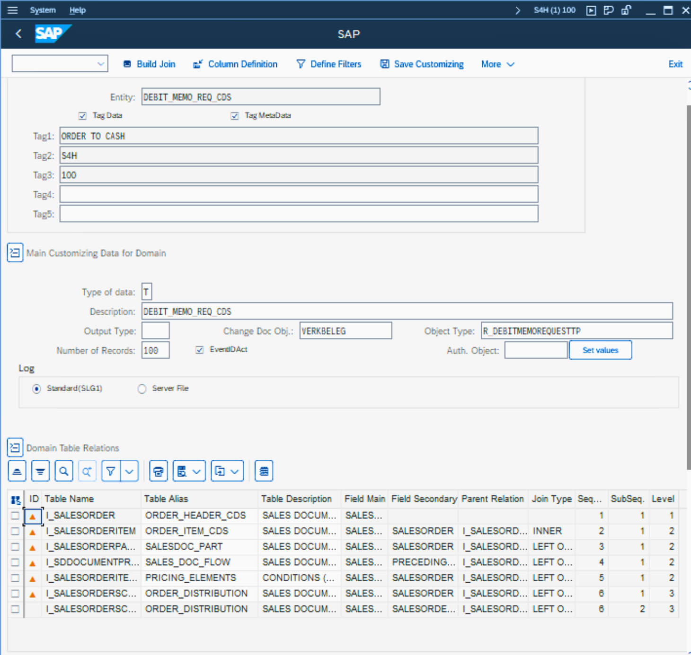691x655 pixels.
Task: Uncheck the Tag Data checkbox
Action: coord(82,116)
